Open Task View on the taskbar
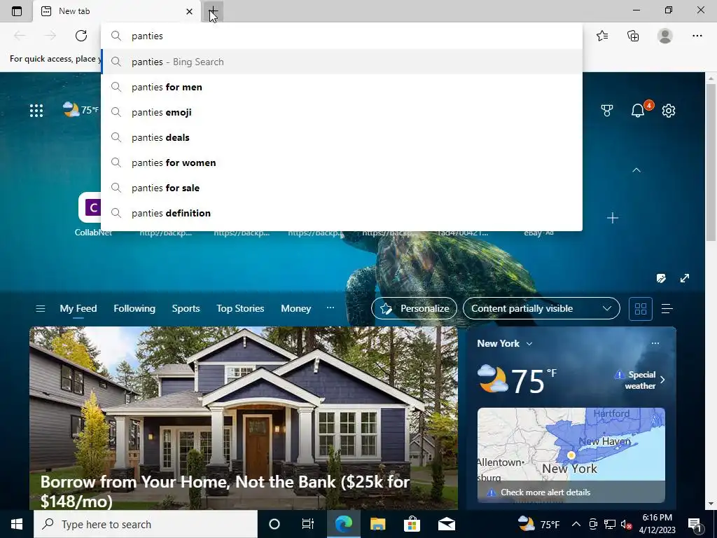This screenshot has width=717, height=538. (x=308, y=524)
